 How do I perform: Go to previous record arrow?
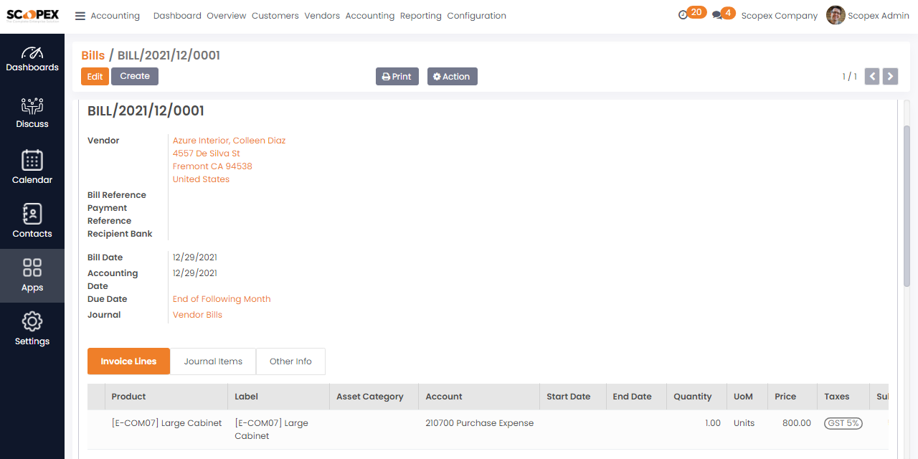pyautogui.click(x=872, y=77)
